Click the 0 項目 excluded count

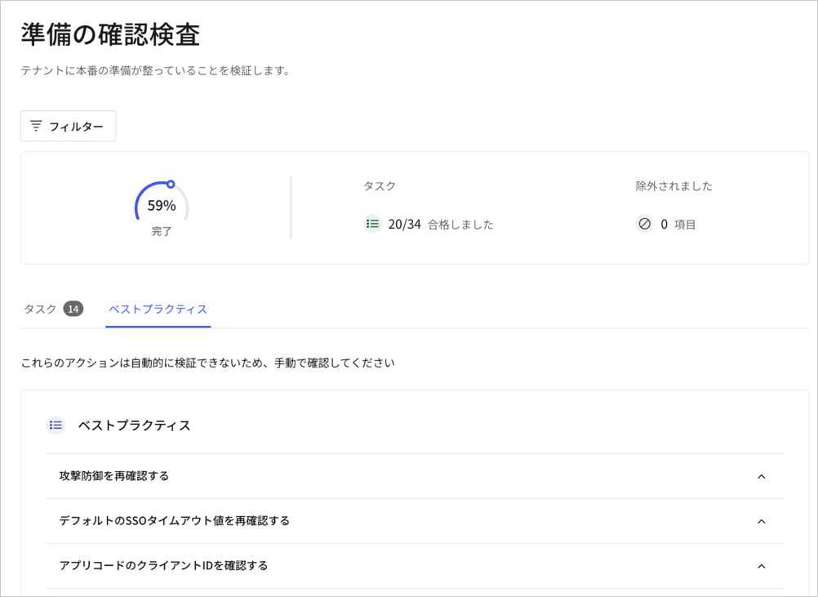678,225
